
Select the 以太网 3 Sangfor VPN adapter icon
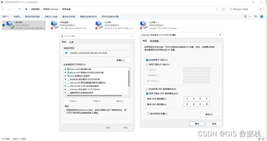point(144,25)
